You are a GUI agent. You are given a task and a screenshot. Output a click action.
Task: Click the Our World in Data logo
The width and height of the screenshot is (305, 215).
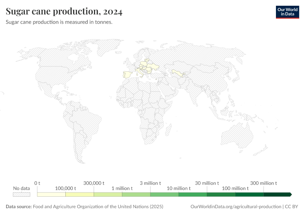[x=287, y=12]
